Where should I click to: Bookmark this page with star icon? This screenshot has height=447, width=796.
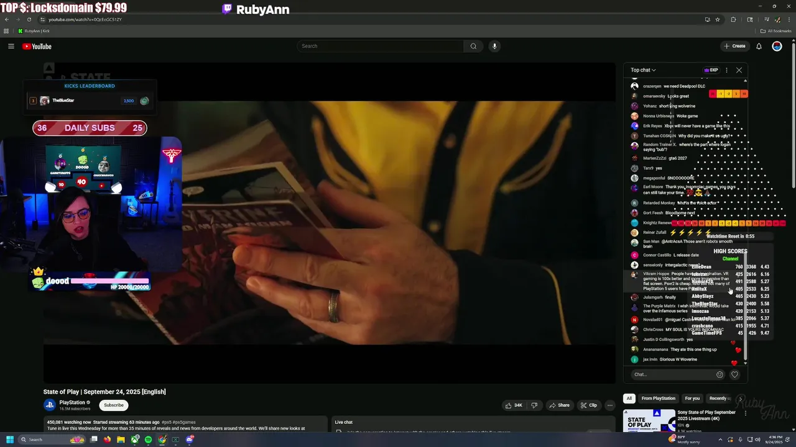click(x=717, y=19)
